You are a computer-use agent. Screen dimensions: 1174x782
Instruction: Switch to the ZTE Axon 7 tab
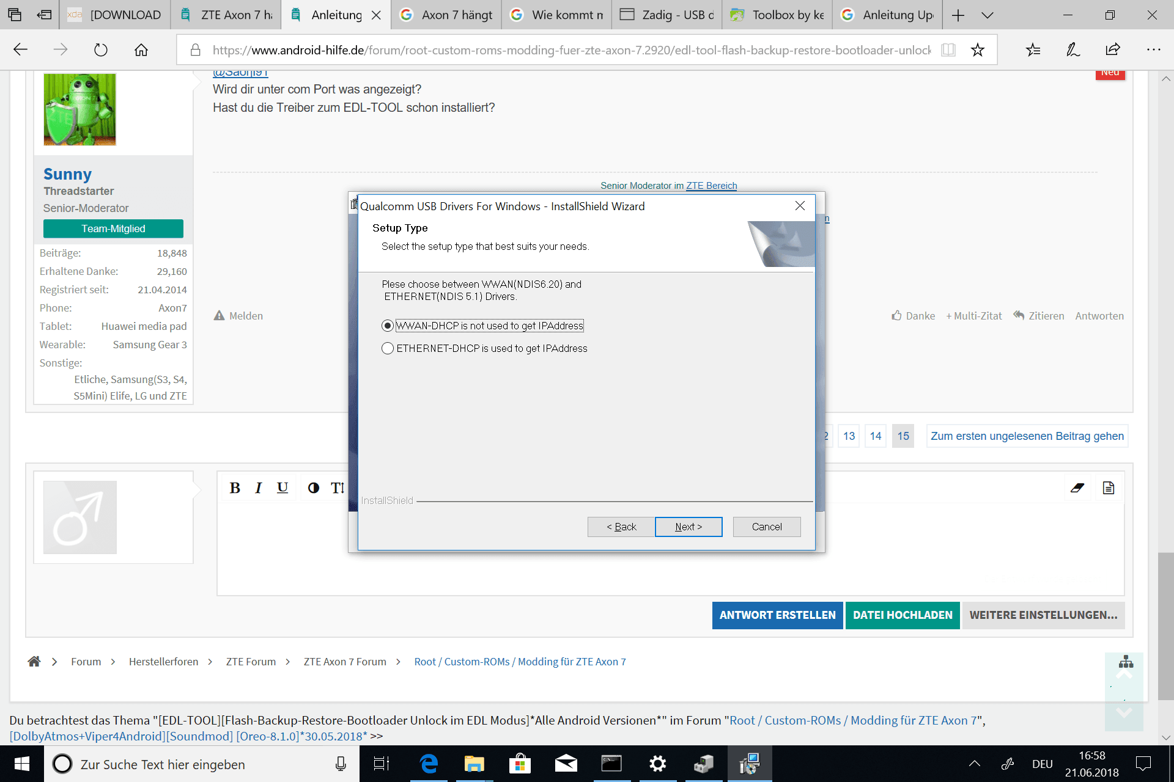point(226,15)
